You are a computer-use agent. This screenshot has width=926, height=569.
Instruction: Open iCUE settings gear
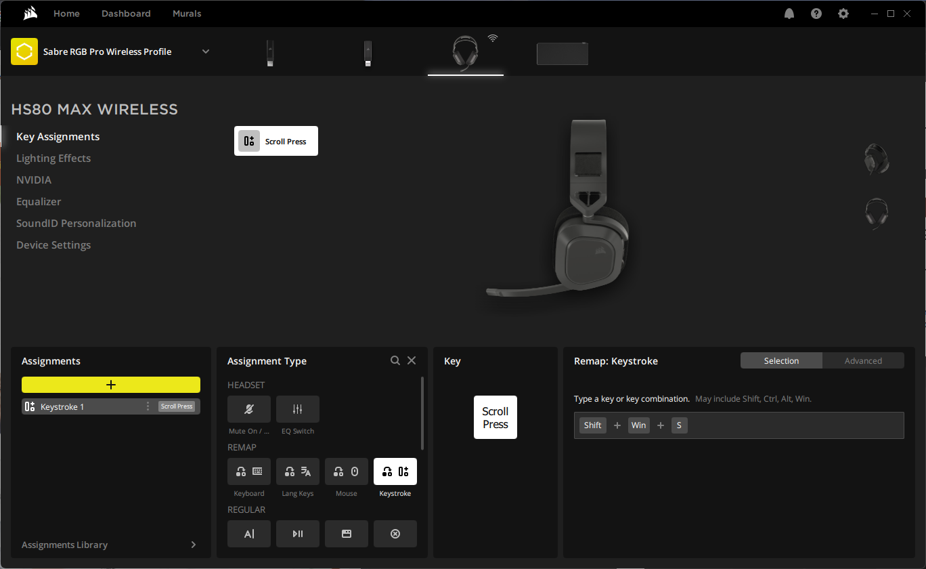click(843, 14)
